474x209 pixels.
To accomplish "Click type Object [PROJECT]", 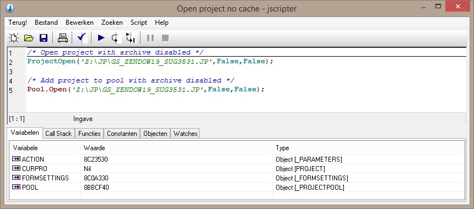I will click(300, 169).
